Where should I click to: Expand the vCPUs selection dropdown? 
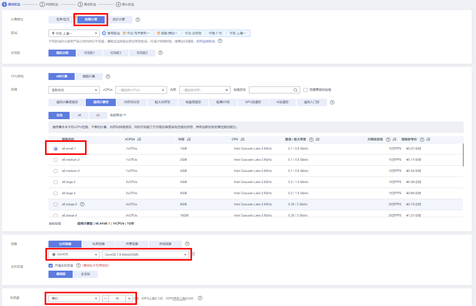point(141,90)
